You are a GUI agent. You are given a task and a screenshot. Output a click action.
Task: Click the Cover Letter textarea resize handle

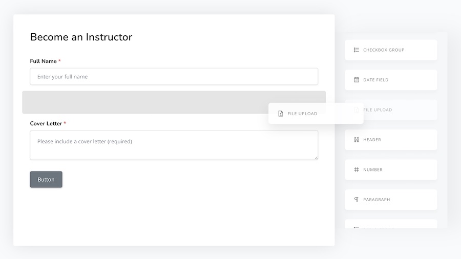coord(316,157)
